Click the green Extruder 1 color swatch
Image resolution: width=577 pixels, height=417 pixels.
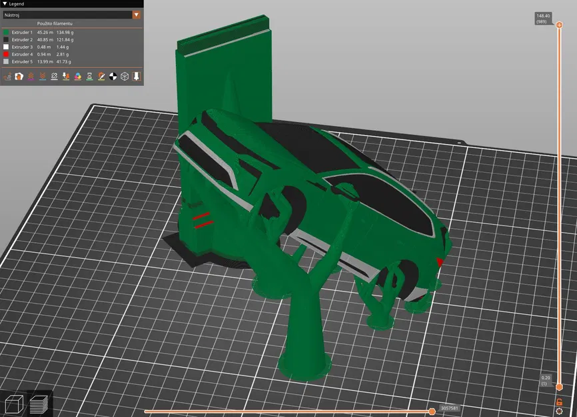coord(6,33)
